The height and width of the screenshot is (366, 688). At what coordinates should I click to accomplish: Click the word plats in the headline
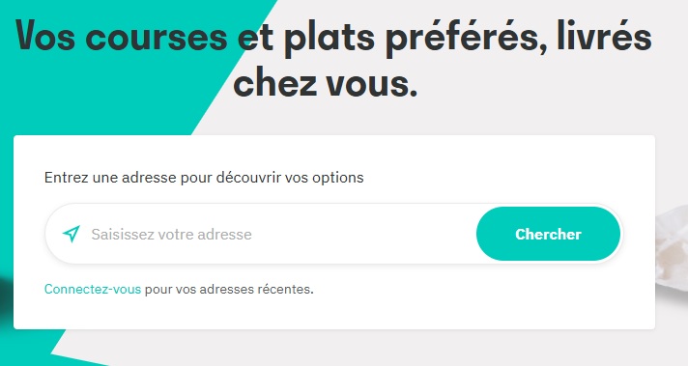pos(330,38)
